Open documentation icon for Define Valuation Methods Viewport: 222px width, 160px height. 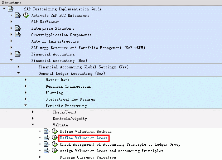[47, 131]
